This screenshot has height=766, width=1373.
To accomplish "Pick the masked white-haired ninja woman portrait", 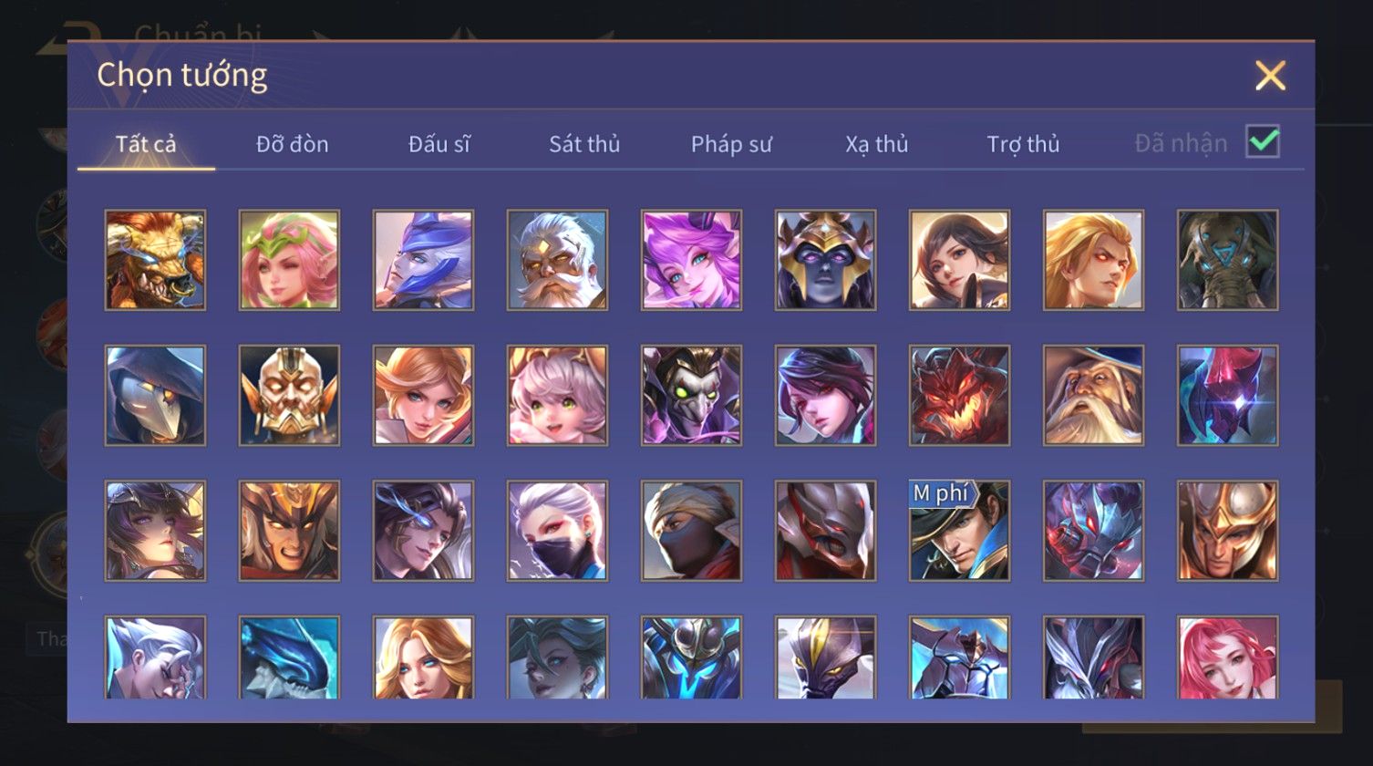I will 557,531.
